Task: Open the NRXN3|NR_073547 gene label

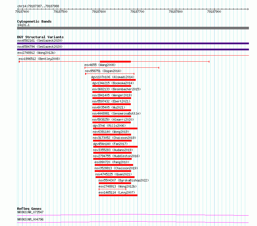Action: (30, 212)
